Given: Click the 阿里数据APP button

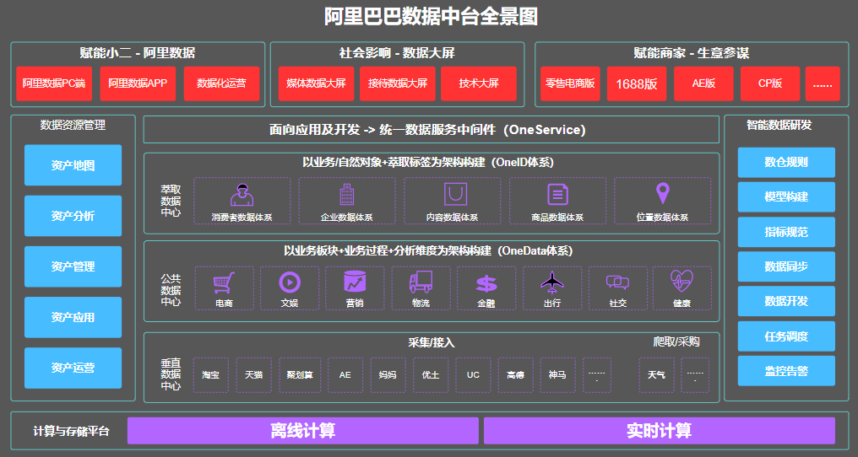Looking at the screenshot, I should click(x=138, y=83).
